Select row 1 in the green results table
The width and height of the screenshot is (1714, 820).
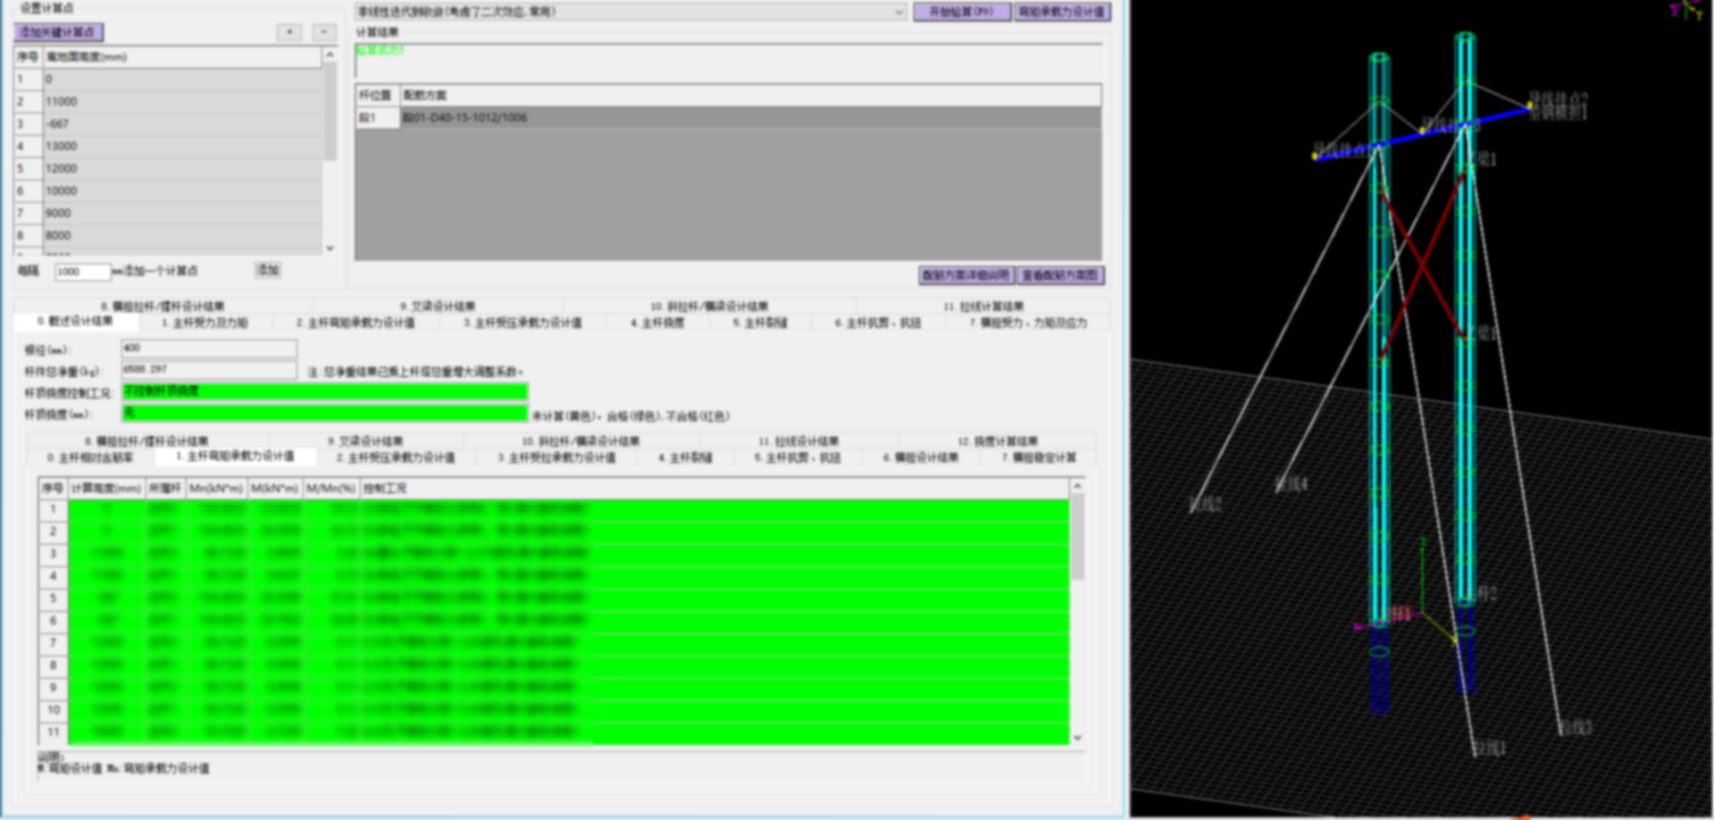point(554,508)
